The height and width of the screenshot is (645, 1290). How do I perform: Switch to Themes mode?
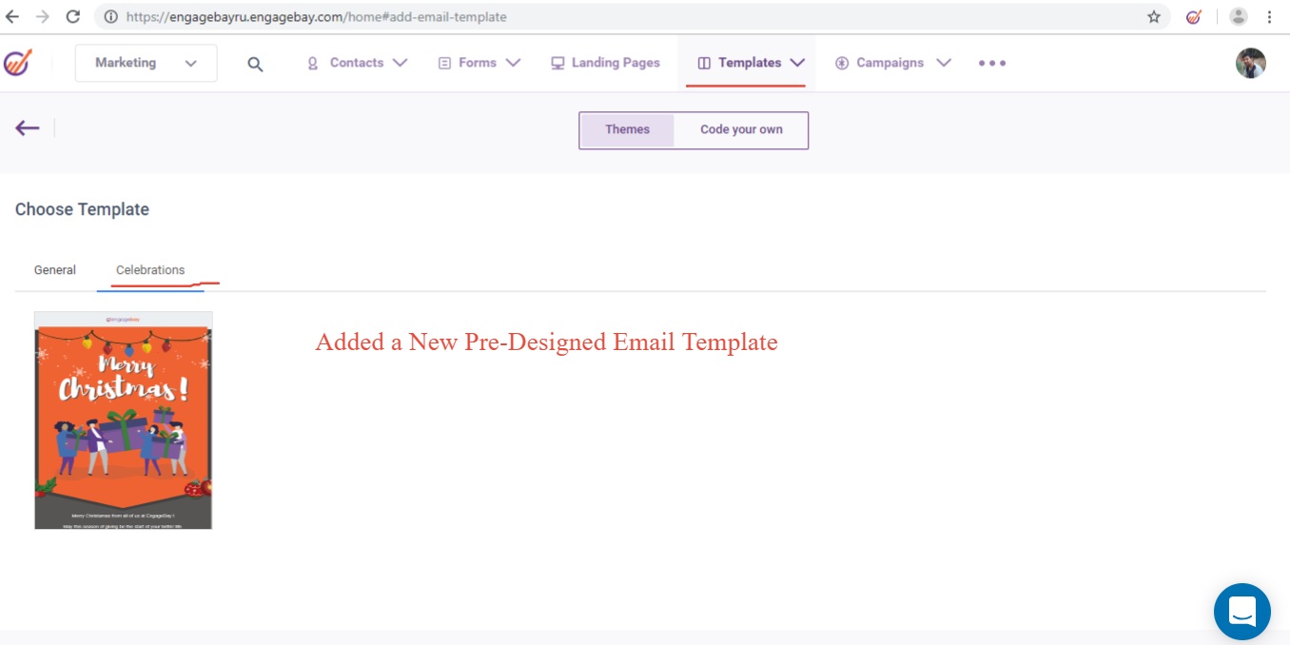click(627, 129)
